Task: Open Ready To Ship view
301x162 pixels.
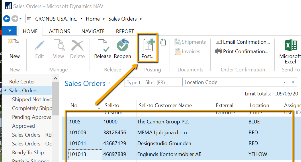Action: click(28, 153)
